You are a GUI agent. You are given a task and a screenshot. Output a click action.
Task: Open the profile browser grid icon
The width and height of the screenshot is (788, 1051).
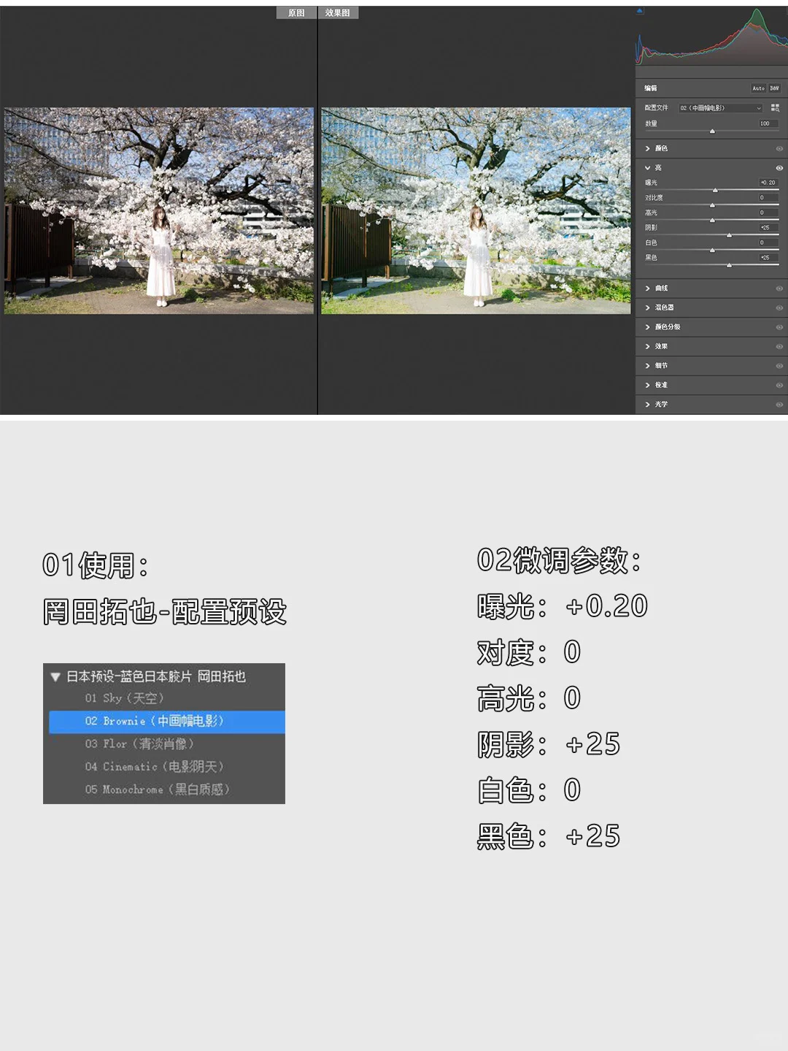click(x=775, y=107)
